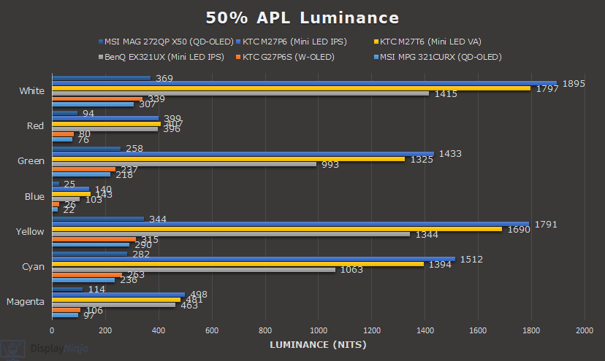Viewport: 605px width, 361px height.
Task: Click the White category label
Action: [x=31, y=91]
